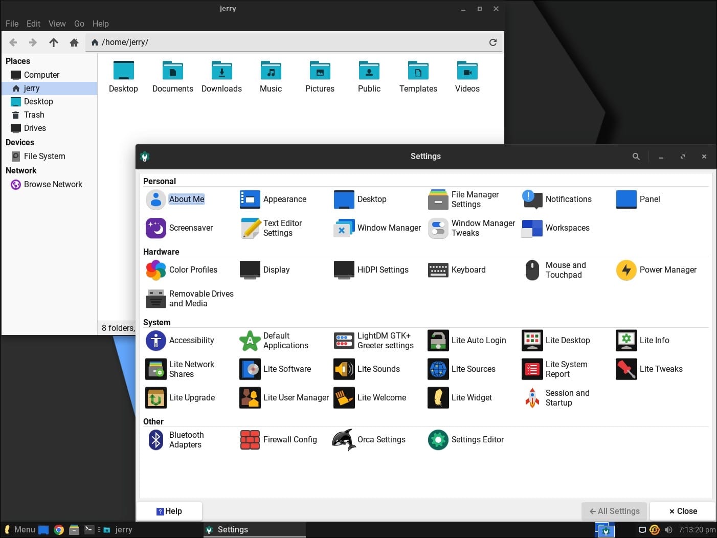Open the Downloads folder

pos(221,76)
